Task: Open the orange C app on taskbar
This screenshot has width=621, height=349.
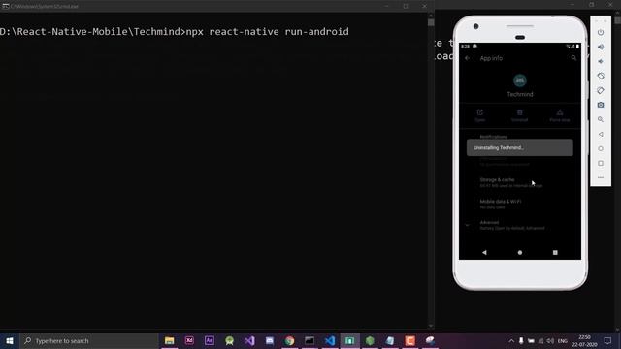Action: tap(409, 340)
